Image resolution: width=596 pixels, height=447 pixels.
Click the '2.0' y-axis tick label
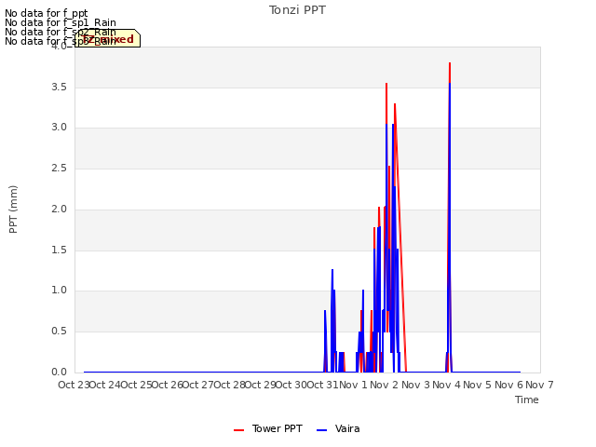[x=59, y=209]
